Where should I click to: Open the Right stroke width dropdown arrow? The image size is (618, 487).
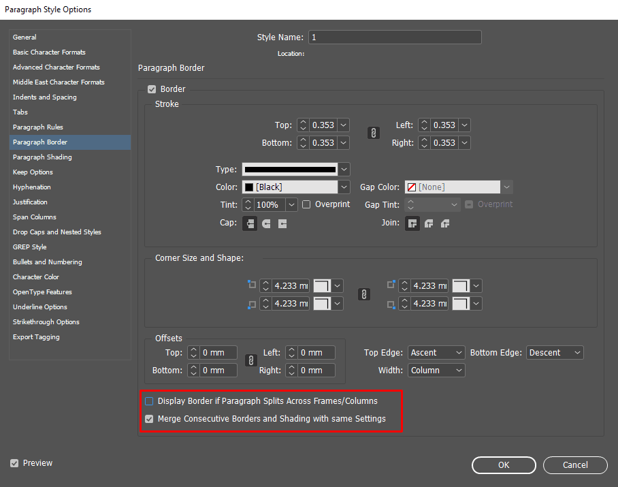click(465, 143)
